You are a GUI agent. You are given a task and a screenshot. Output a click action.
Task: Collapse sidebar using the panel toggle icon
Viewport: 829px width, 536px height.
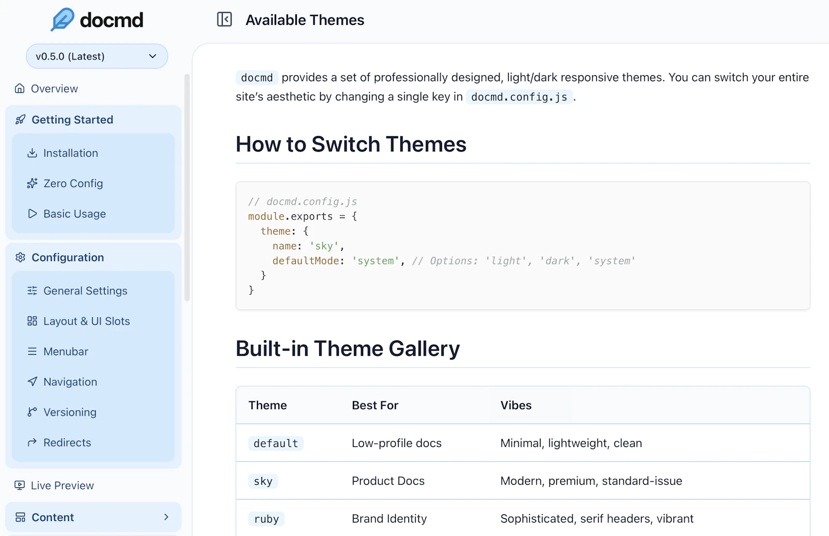tap(224, 20)
